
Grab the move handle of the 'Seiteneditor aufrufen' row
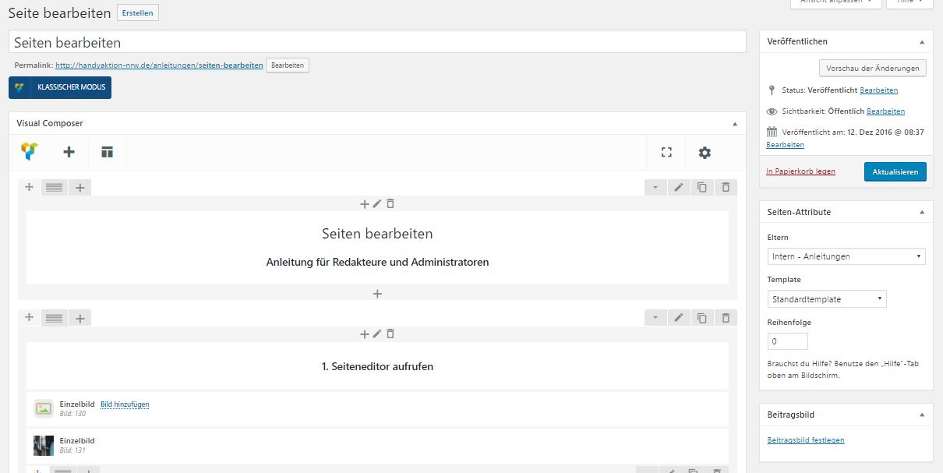click(29, 317)
